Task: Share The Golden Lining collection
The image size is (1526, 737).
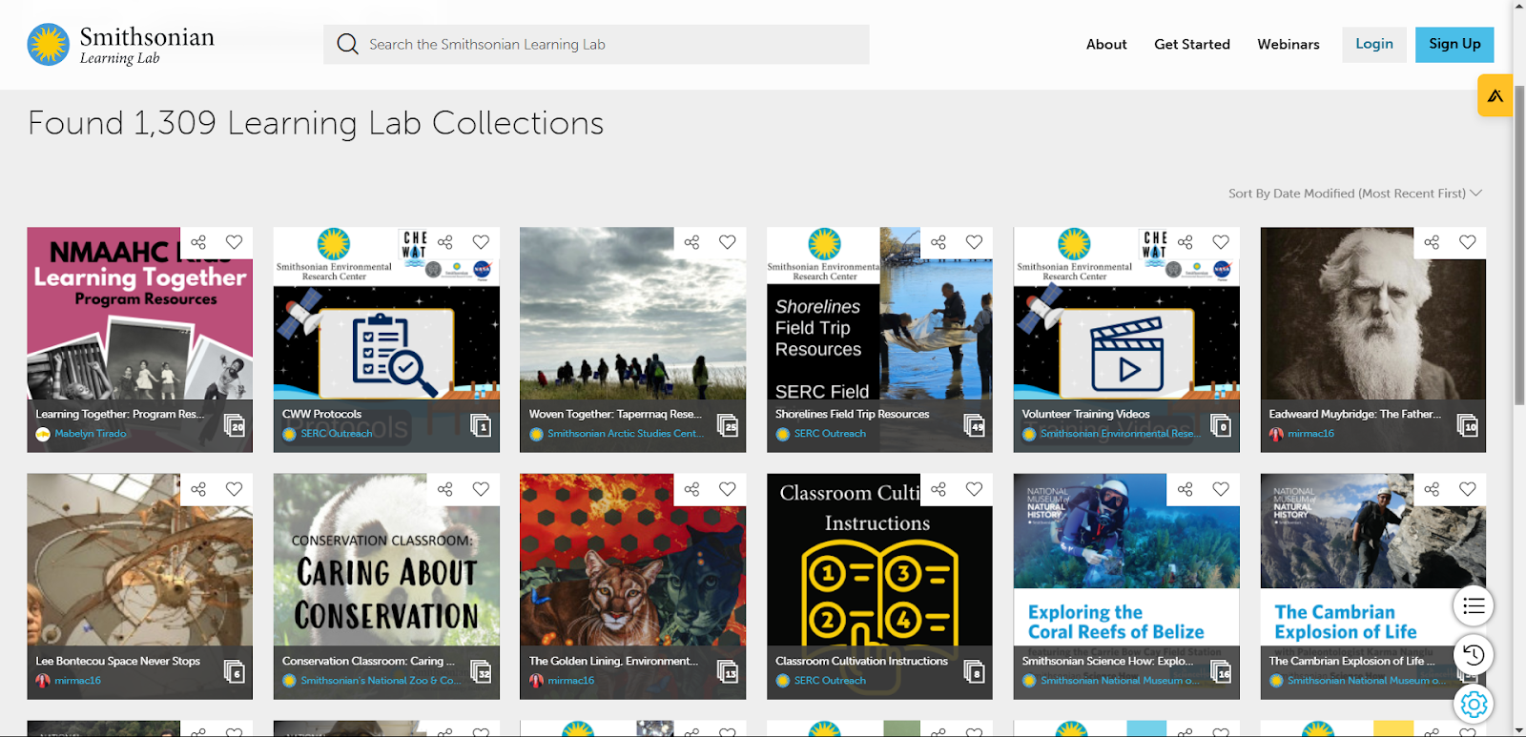Action: click(x=691, y=489)
